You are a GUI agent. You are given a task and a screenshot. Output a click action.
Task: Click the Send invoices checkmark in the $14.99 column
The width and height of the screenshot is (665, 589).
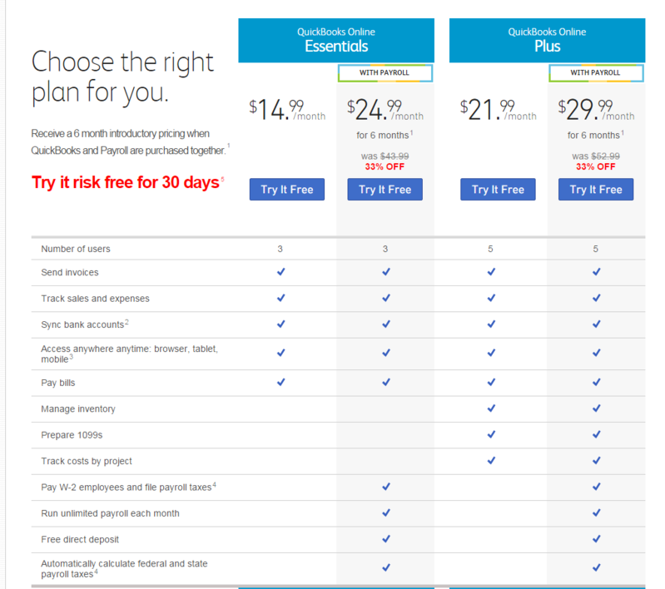tap(280, 272)
